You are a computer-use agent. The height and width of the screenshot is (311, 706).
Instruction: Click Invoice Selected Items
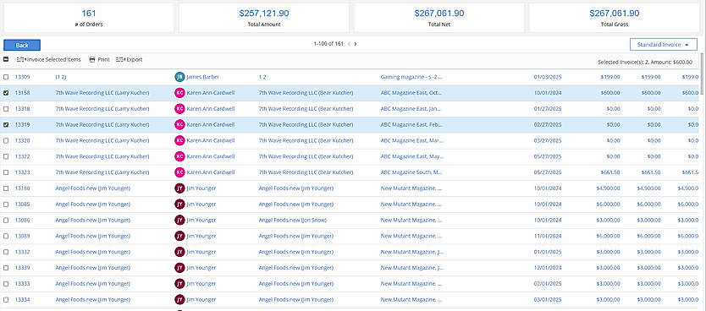coord(48,59)
